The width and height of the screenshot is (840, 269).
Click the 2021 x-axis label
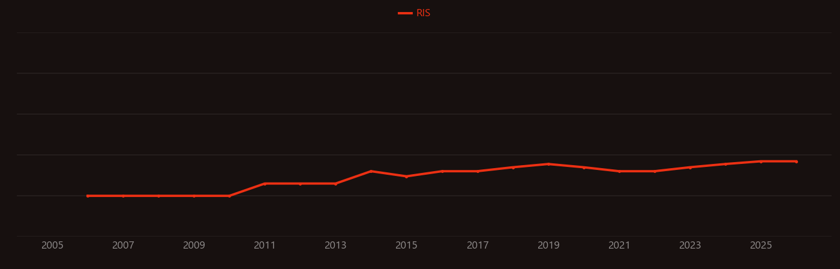pyautogui.click(x=619, y=246)
